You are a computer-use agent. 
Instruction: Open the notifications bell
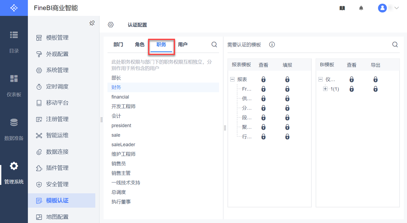tap(361, 8)
